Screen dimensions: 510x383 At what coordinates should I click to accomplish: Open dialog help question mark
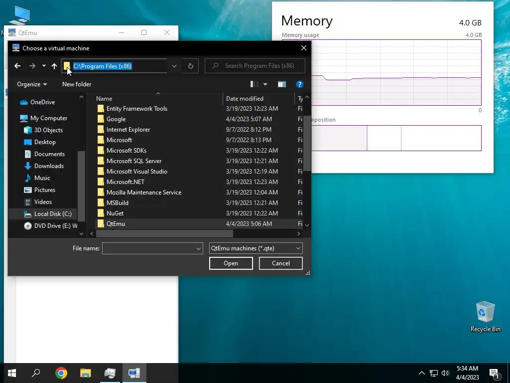pos(299,84)
